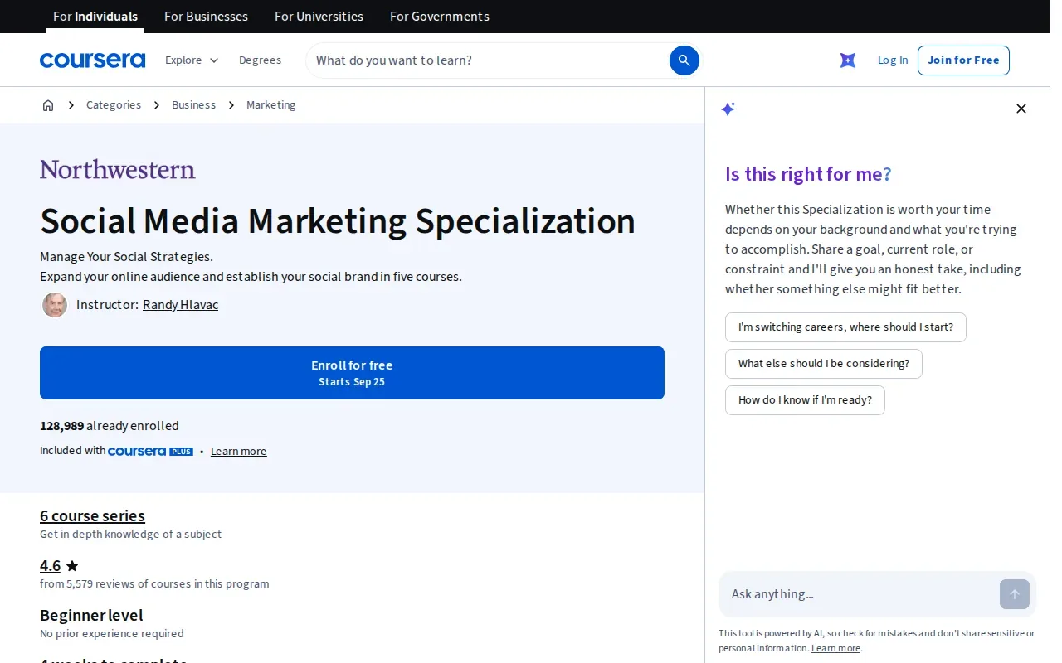Click Randy Hlavac's instructor avatar
Viewport: 1062px width, 663px height.
[x=55, y=305]
